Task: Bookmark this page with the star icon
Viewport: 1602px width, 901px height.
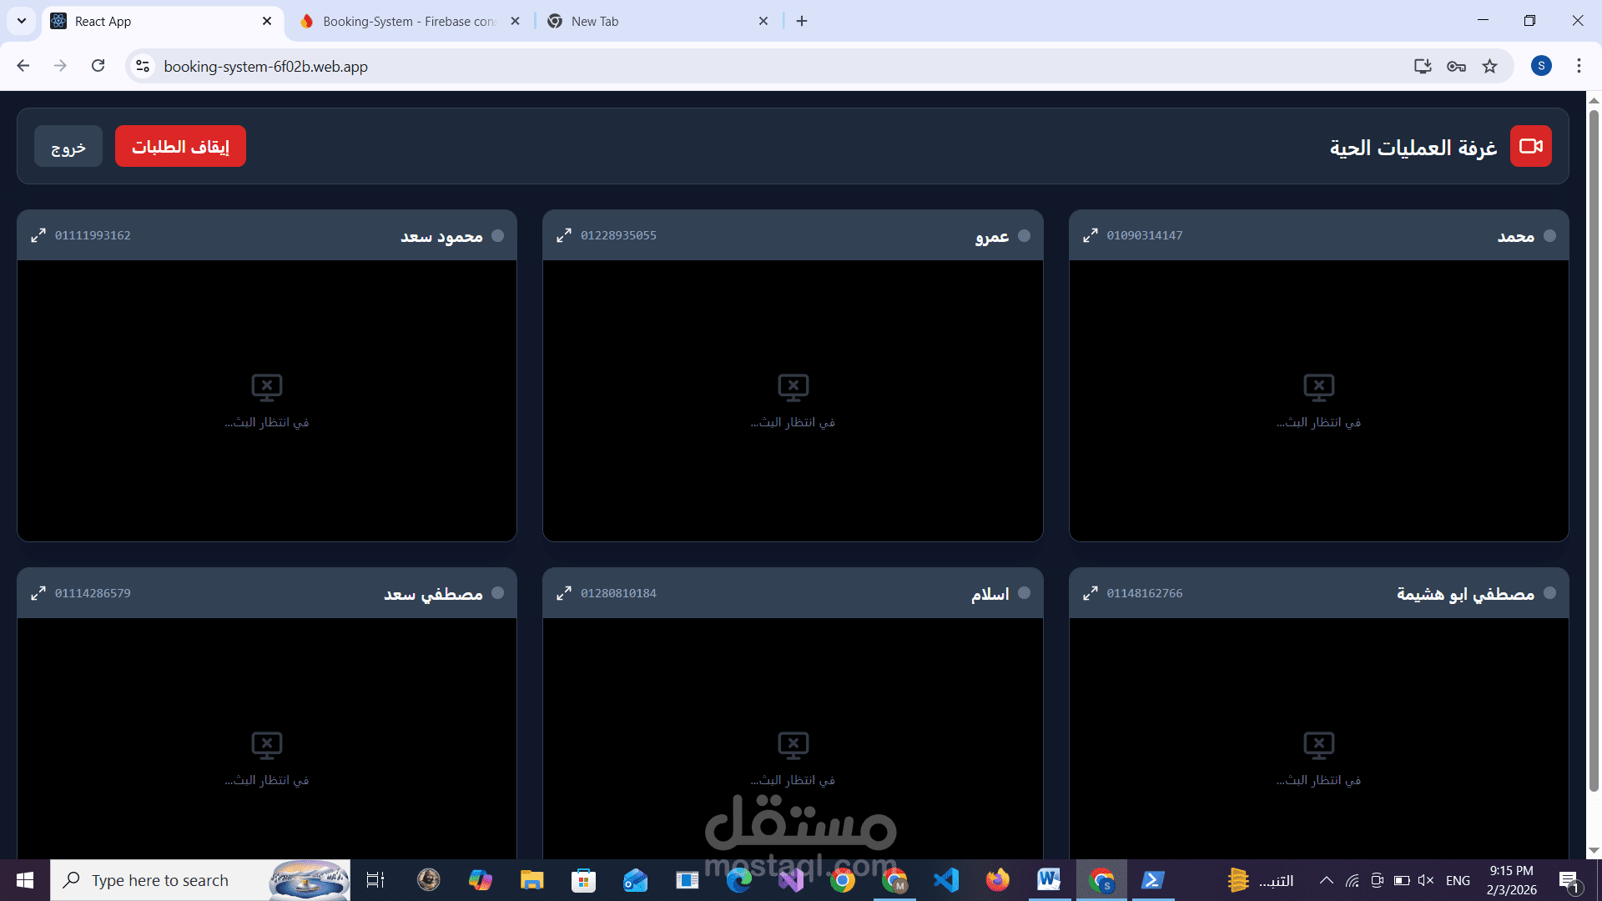Action: [1489, 66]
